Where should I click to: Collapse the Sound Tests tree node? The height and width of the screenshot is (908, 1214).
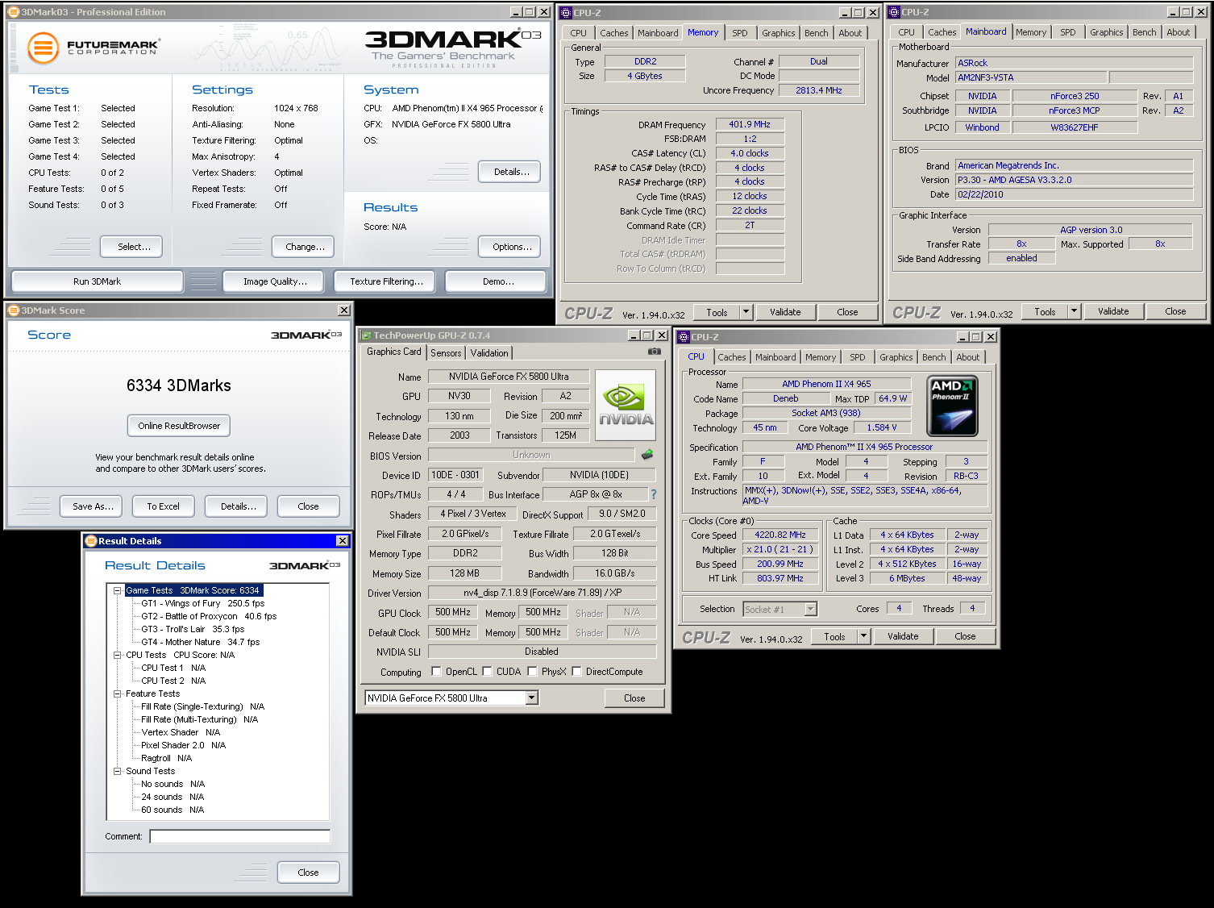[118, 771]
